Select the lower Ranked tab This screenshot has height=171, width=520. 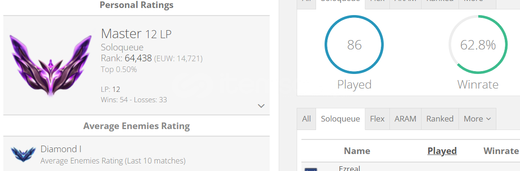point(440,119)
